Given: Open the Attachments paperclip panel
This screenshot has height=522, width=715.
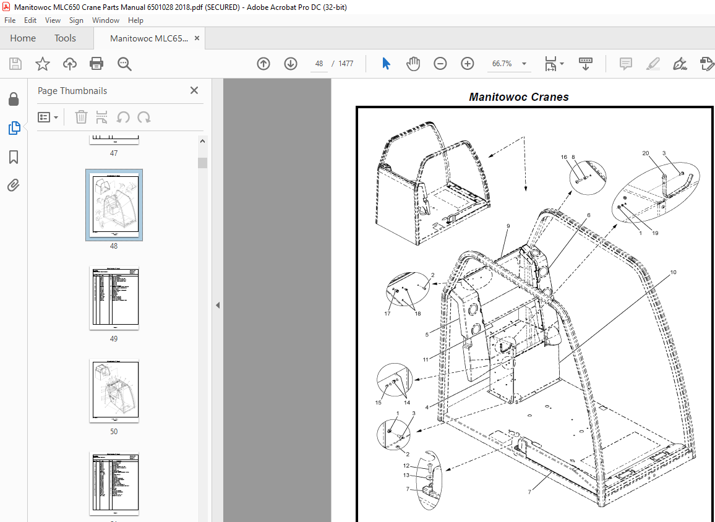Looking at the screenshot, I should click(14, 186).
